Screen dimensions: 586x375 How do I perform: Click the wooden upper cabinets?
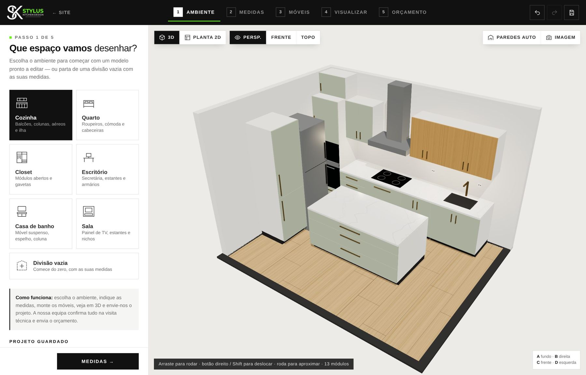(x=454, y=146)
